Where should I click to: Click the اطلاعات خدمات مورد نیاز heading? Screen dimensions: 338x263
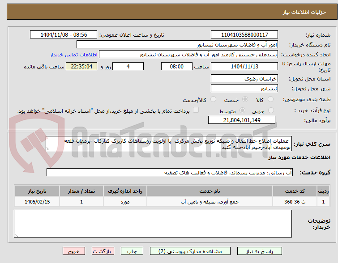click(299, 157)
